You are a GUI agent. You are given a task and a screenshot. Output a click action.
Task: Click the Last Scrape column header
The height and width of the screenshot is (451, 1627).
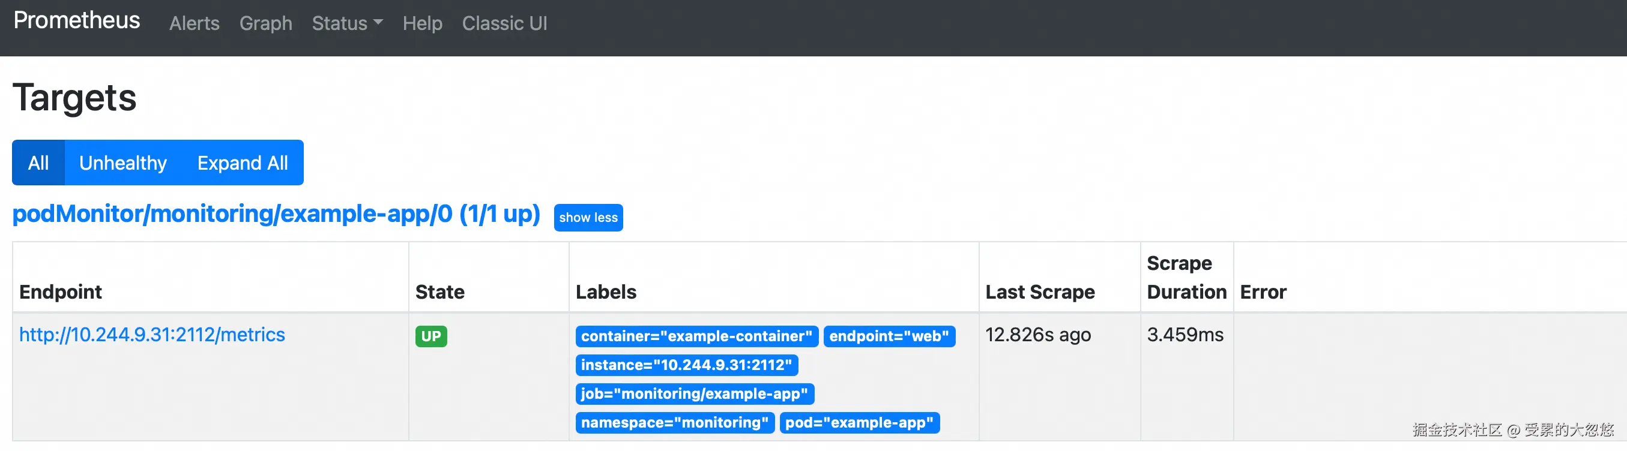point(1040,292)
